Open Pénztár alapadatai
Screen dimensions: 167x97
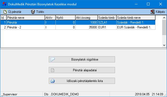tap(82, 70)
